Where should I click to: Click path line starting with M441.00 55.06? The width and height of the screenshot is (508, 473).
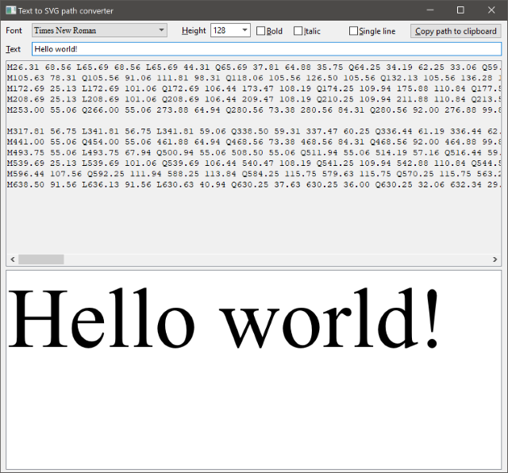point(254,142)
